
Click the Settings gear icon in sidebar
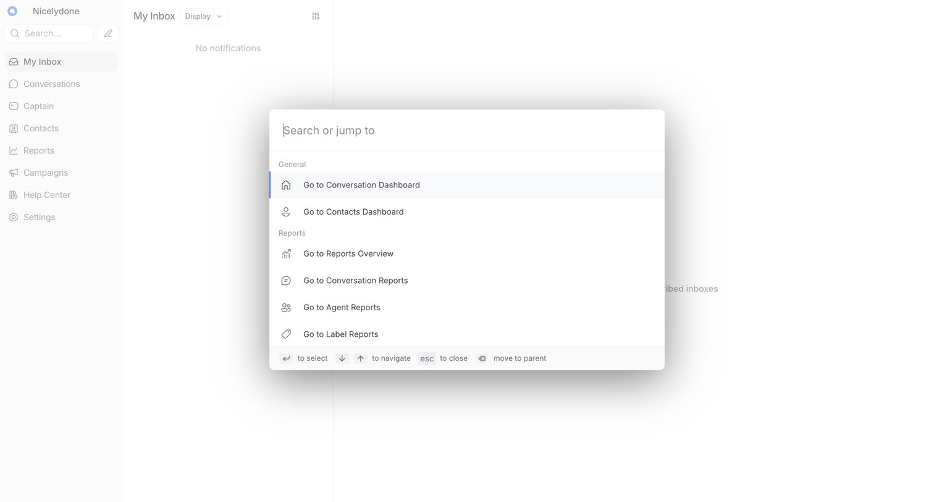[14, 217]
